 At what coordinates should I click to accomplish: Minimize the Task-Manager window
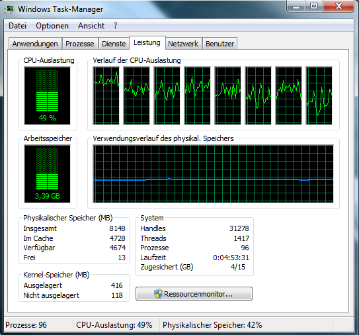click(x=296, y=7)
